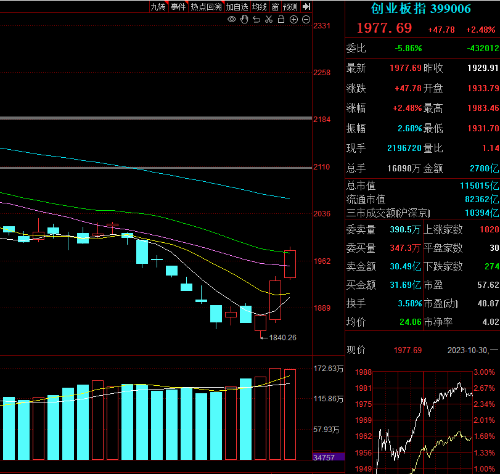Click the 2331 price axis label
Image resolution: width=500 pixels, height=474 pixels.
(322, 26)
